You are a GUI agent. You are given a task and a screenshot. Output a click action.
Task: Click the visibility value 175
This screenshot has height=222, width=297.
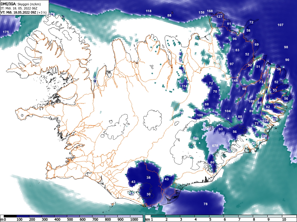click(x=6, y=32)
